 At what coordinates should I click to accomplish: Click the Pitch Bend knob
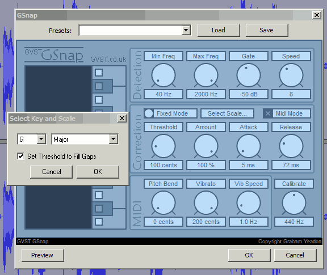point(163,203)
